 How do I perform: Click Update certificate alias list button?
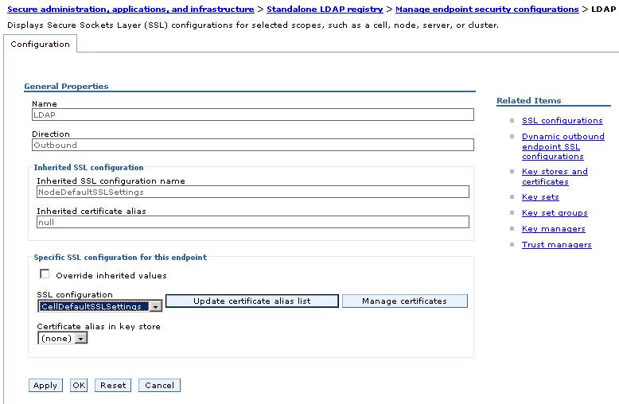click(x=252, y=301)
